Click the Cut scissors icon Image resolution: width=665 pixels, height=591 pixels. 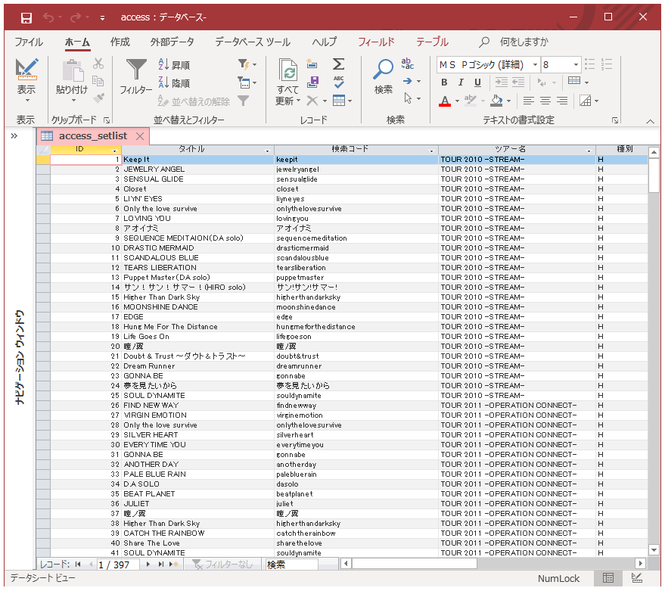pos(98,64)
